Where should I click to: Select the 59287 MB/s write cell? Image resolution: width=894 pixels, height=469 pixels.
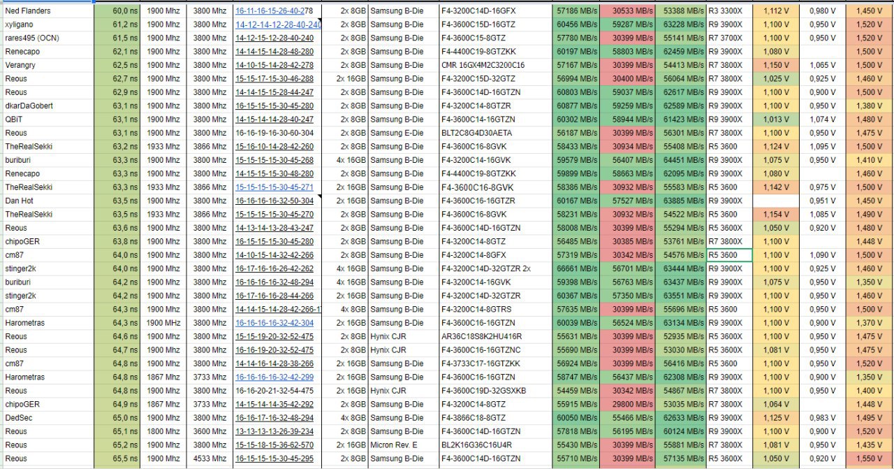(x=627, y=24)
